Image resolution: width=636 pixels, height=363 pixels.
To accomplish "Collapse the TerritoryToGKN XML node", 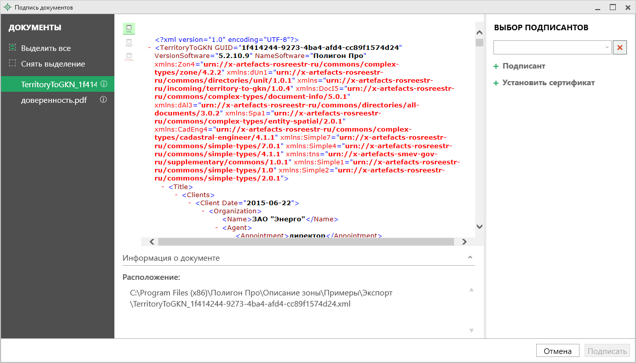I will [x=150, y=48].
